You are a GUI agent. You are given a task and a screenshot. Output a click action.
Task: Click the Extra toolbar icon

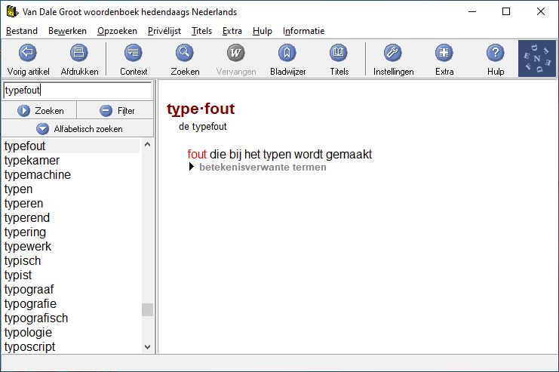tap(444, 53)
